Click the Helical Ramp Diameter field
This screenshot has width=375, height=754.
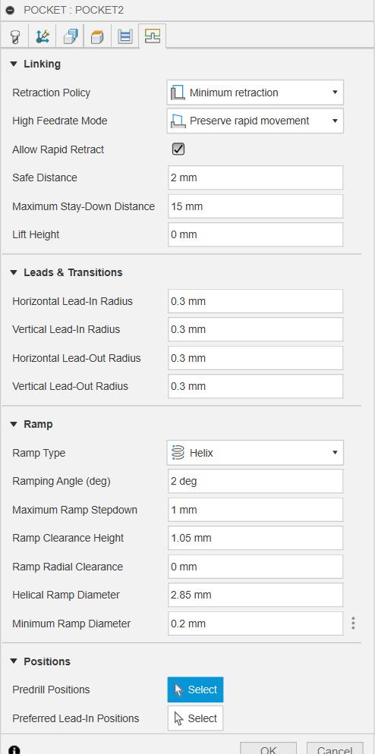coord(256,595)
